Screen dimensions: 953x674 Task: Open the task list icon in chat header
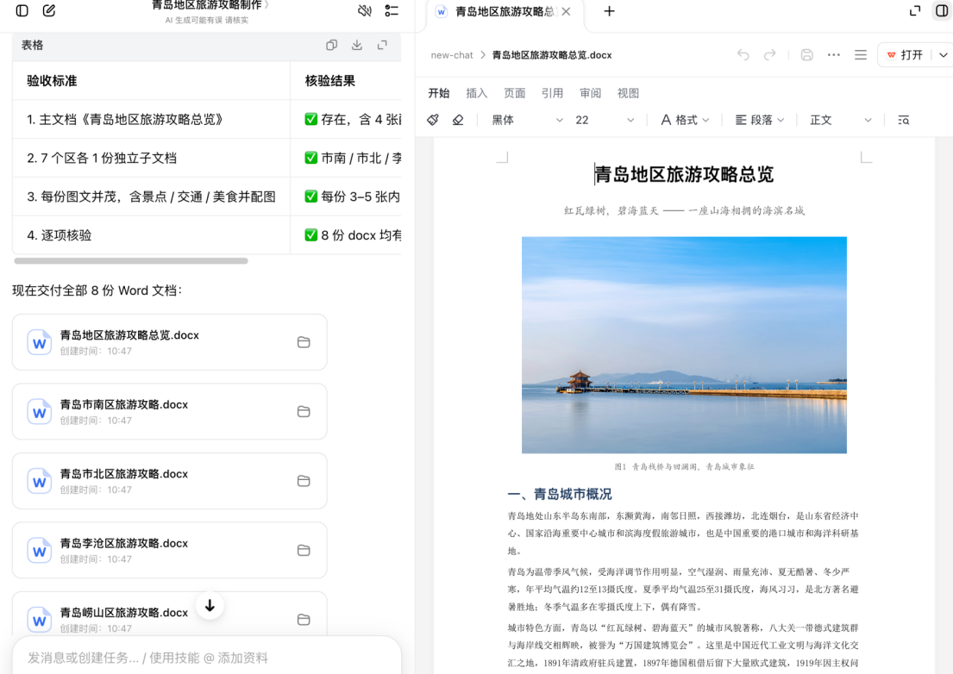coord(392,11)
